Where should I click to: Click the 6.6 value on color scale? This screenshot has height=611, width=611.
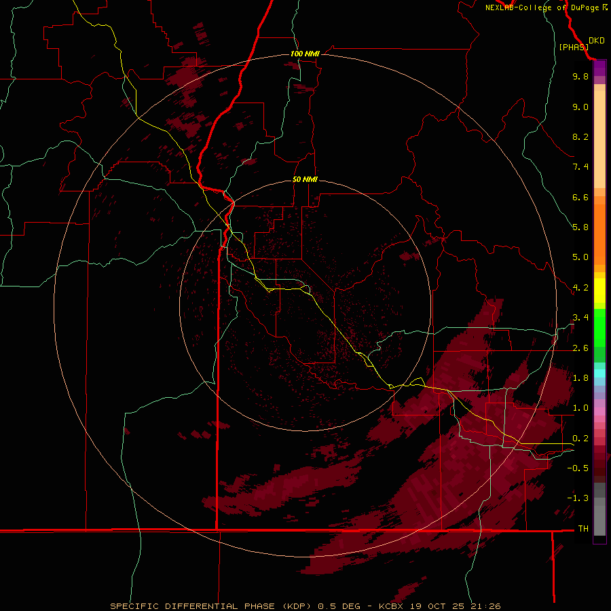tap(580, 197)
